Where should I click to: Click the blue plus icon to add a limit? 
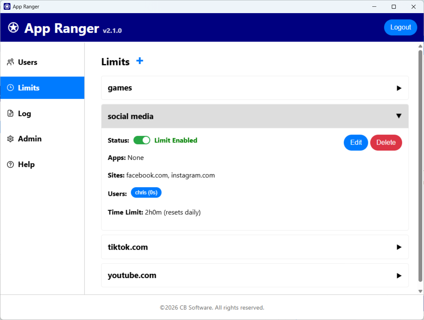[x=139, y=61]
